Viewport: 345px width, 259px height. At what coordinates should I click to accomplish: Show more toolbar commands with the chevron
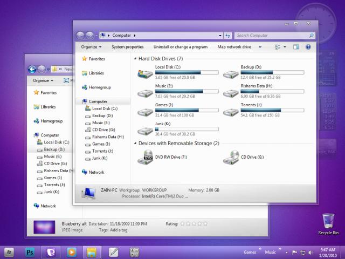(260, 47)
